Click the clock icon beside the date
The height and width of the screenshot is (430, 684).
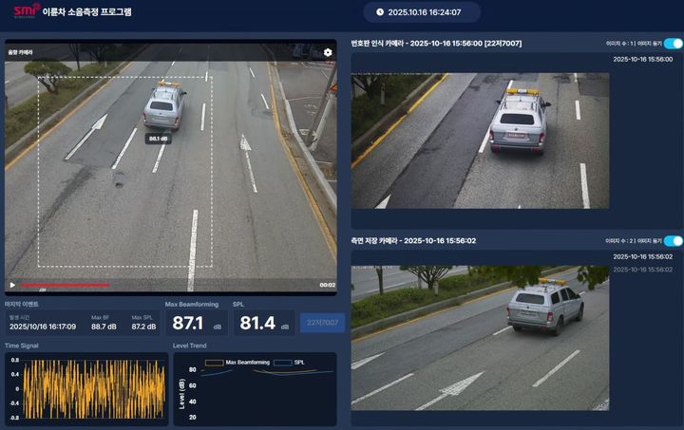[x=380, y=12]
